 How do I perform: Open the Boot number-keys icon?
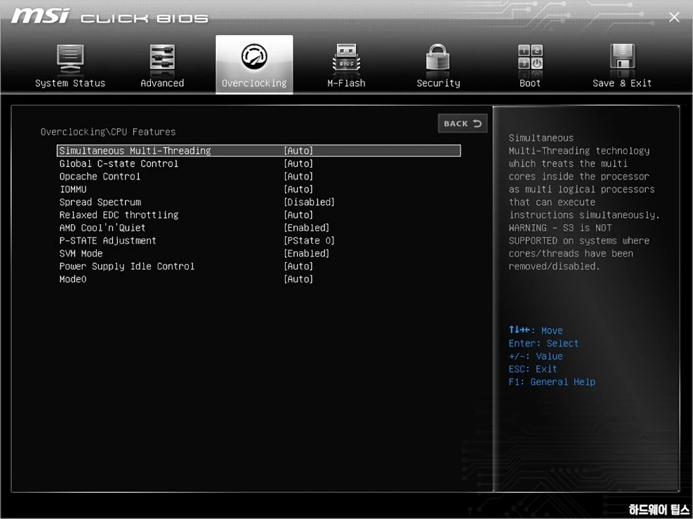tap(531, 58)
